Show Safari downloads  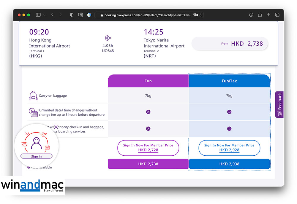click(251, 15)
